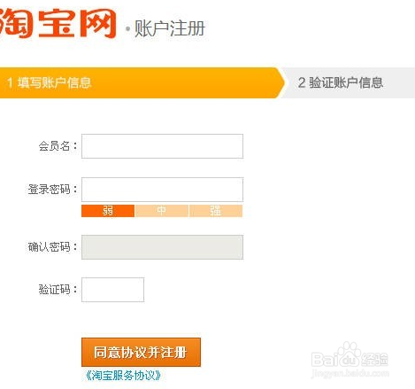Viewport: 415px width, 389px height.
Task: Click the 弱 password strength segment
Action: tap(108, 211)
